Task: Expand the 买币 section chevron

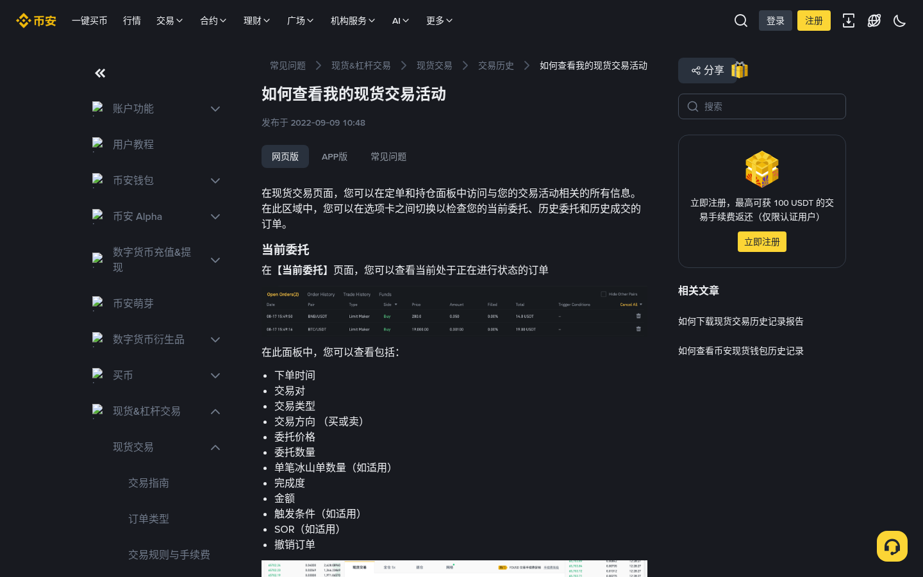Action: pyautogui.click(x=215, y=376)
